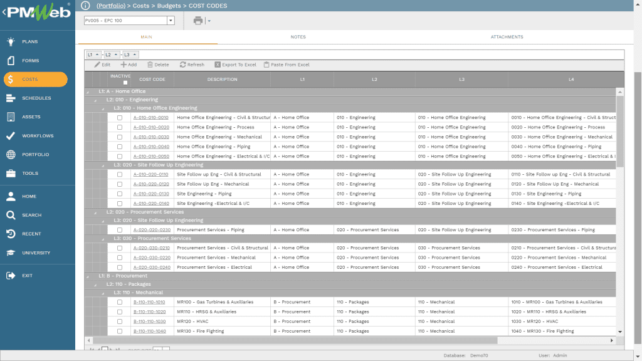Click the Edit pencil icon

[97, 65]
